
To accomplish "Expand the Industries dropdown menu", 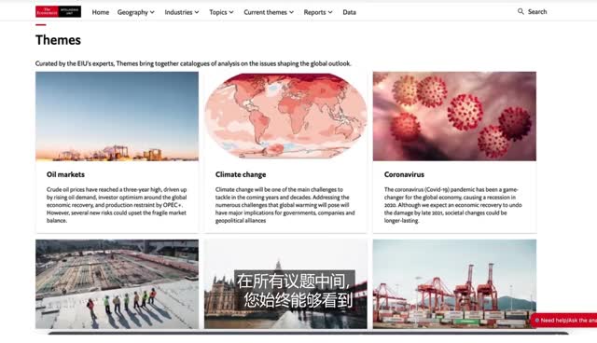I will pos(182,12).
